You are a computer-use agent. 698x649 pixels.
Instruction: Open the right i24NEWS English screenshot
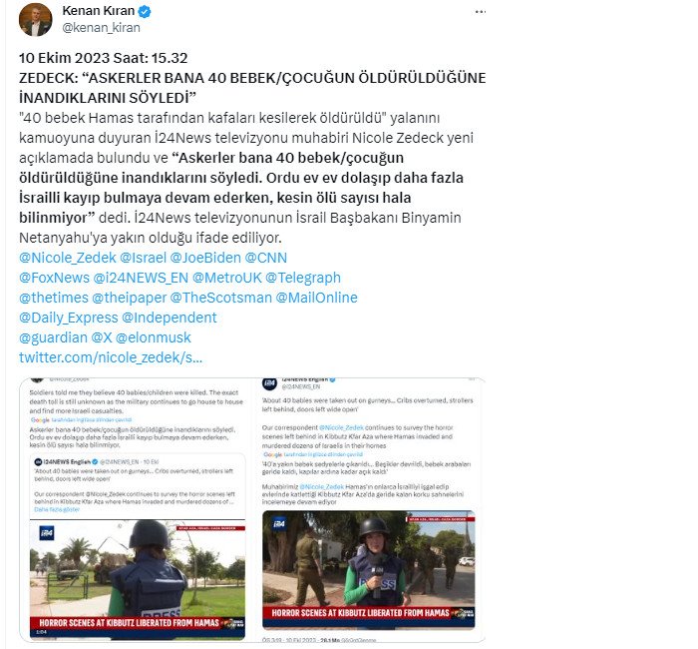click(369, 509)
